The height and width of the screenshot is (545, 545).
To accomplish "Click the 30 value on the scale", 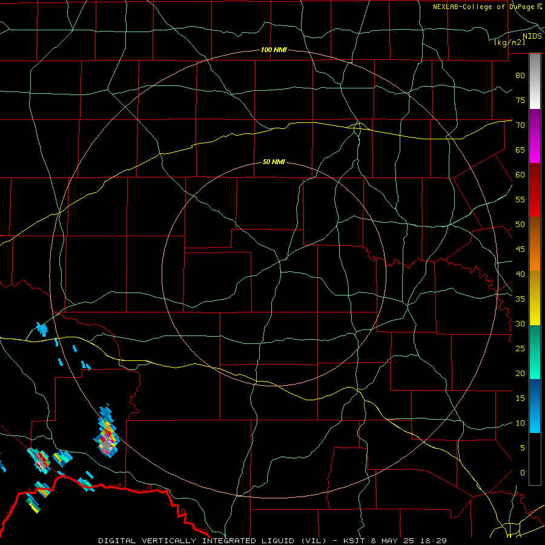I will 520,323.
